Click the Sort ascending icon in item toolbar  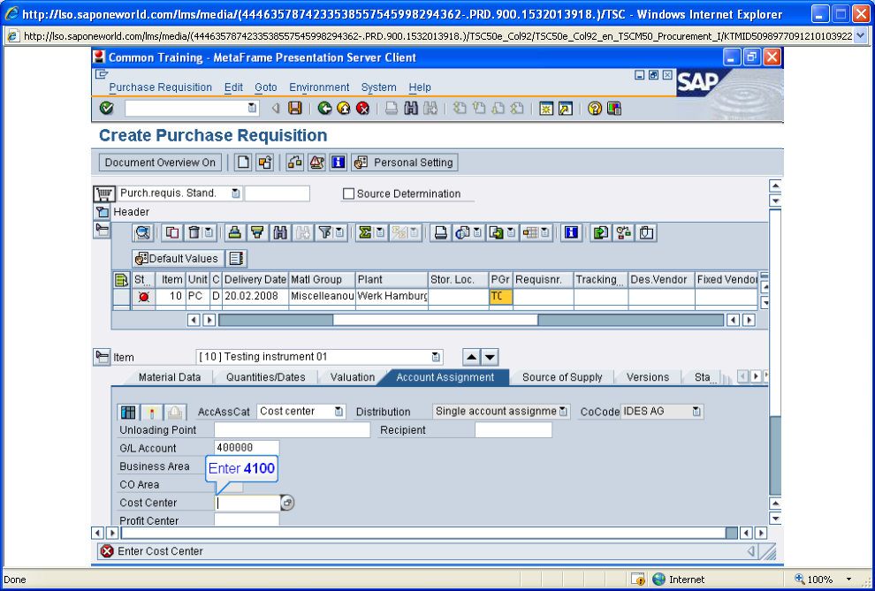235,232
